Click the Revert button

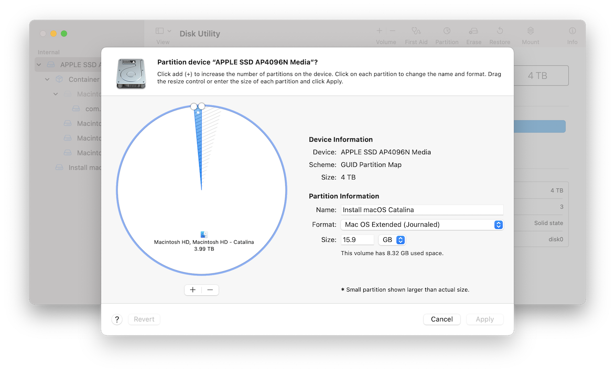pyautogui.click(x=144, y=319)
